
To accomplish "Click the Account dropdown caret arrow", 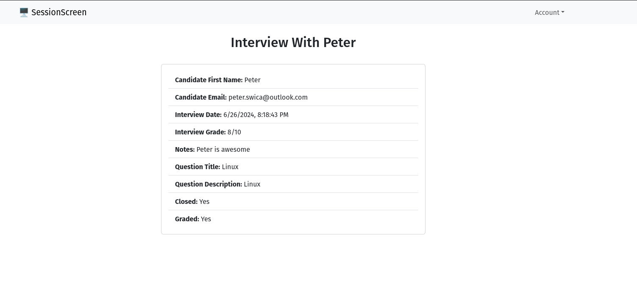I will tap(563, 13).
